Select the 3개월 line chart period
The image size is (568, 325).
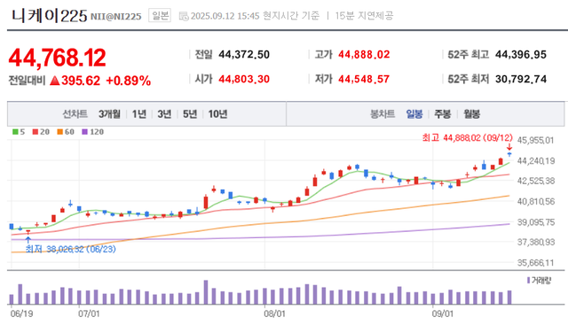point(109,114)
